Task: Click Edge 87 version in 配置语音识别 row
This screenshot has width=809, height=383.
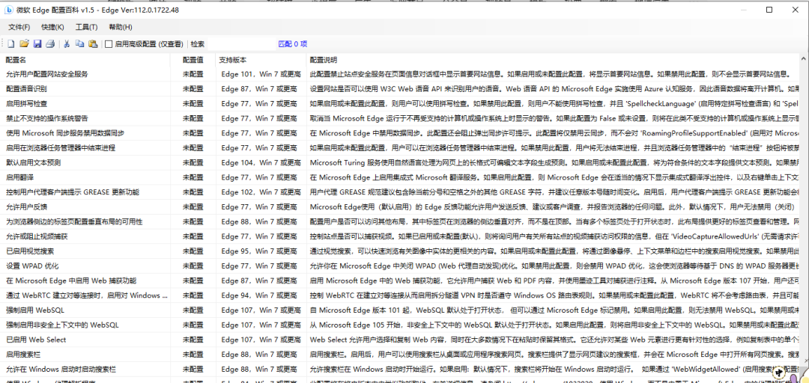Action: pyautogui.click(x=259, y=89)
